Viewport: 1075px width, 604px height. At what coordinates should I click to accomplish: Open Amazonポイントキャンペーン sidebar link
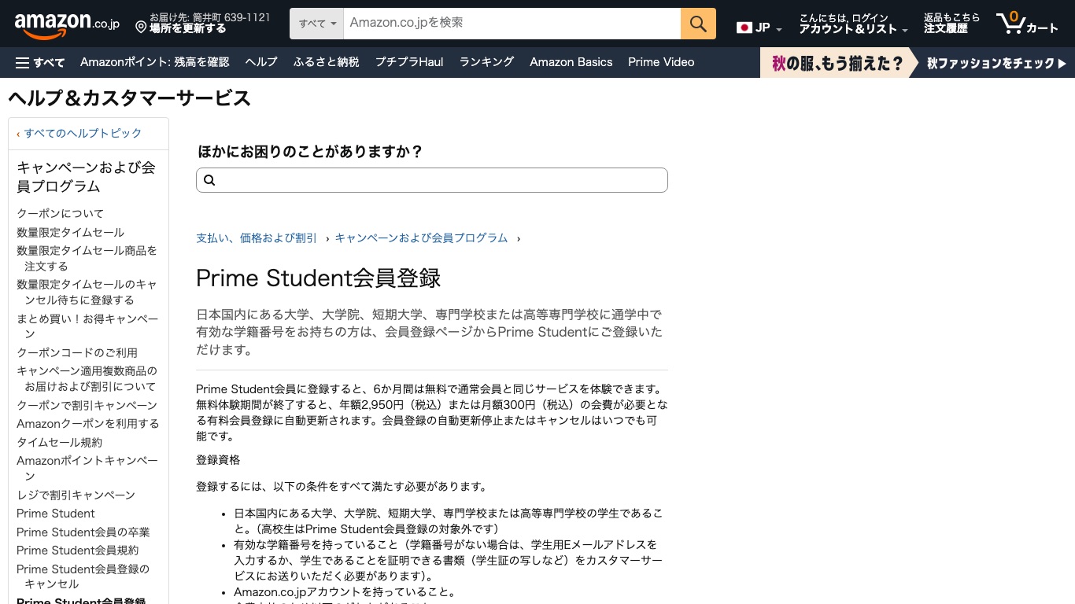pyautogui.click(x=87, y=469)
